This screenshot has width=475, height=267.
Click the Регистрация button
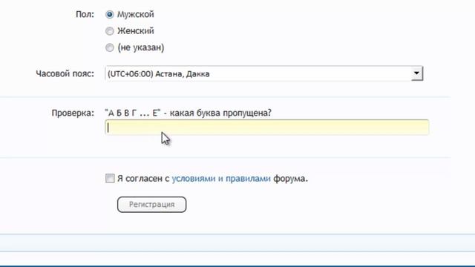point(151,205)
